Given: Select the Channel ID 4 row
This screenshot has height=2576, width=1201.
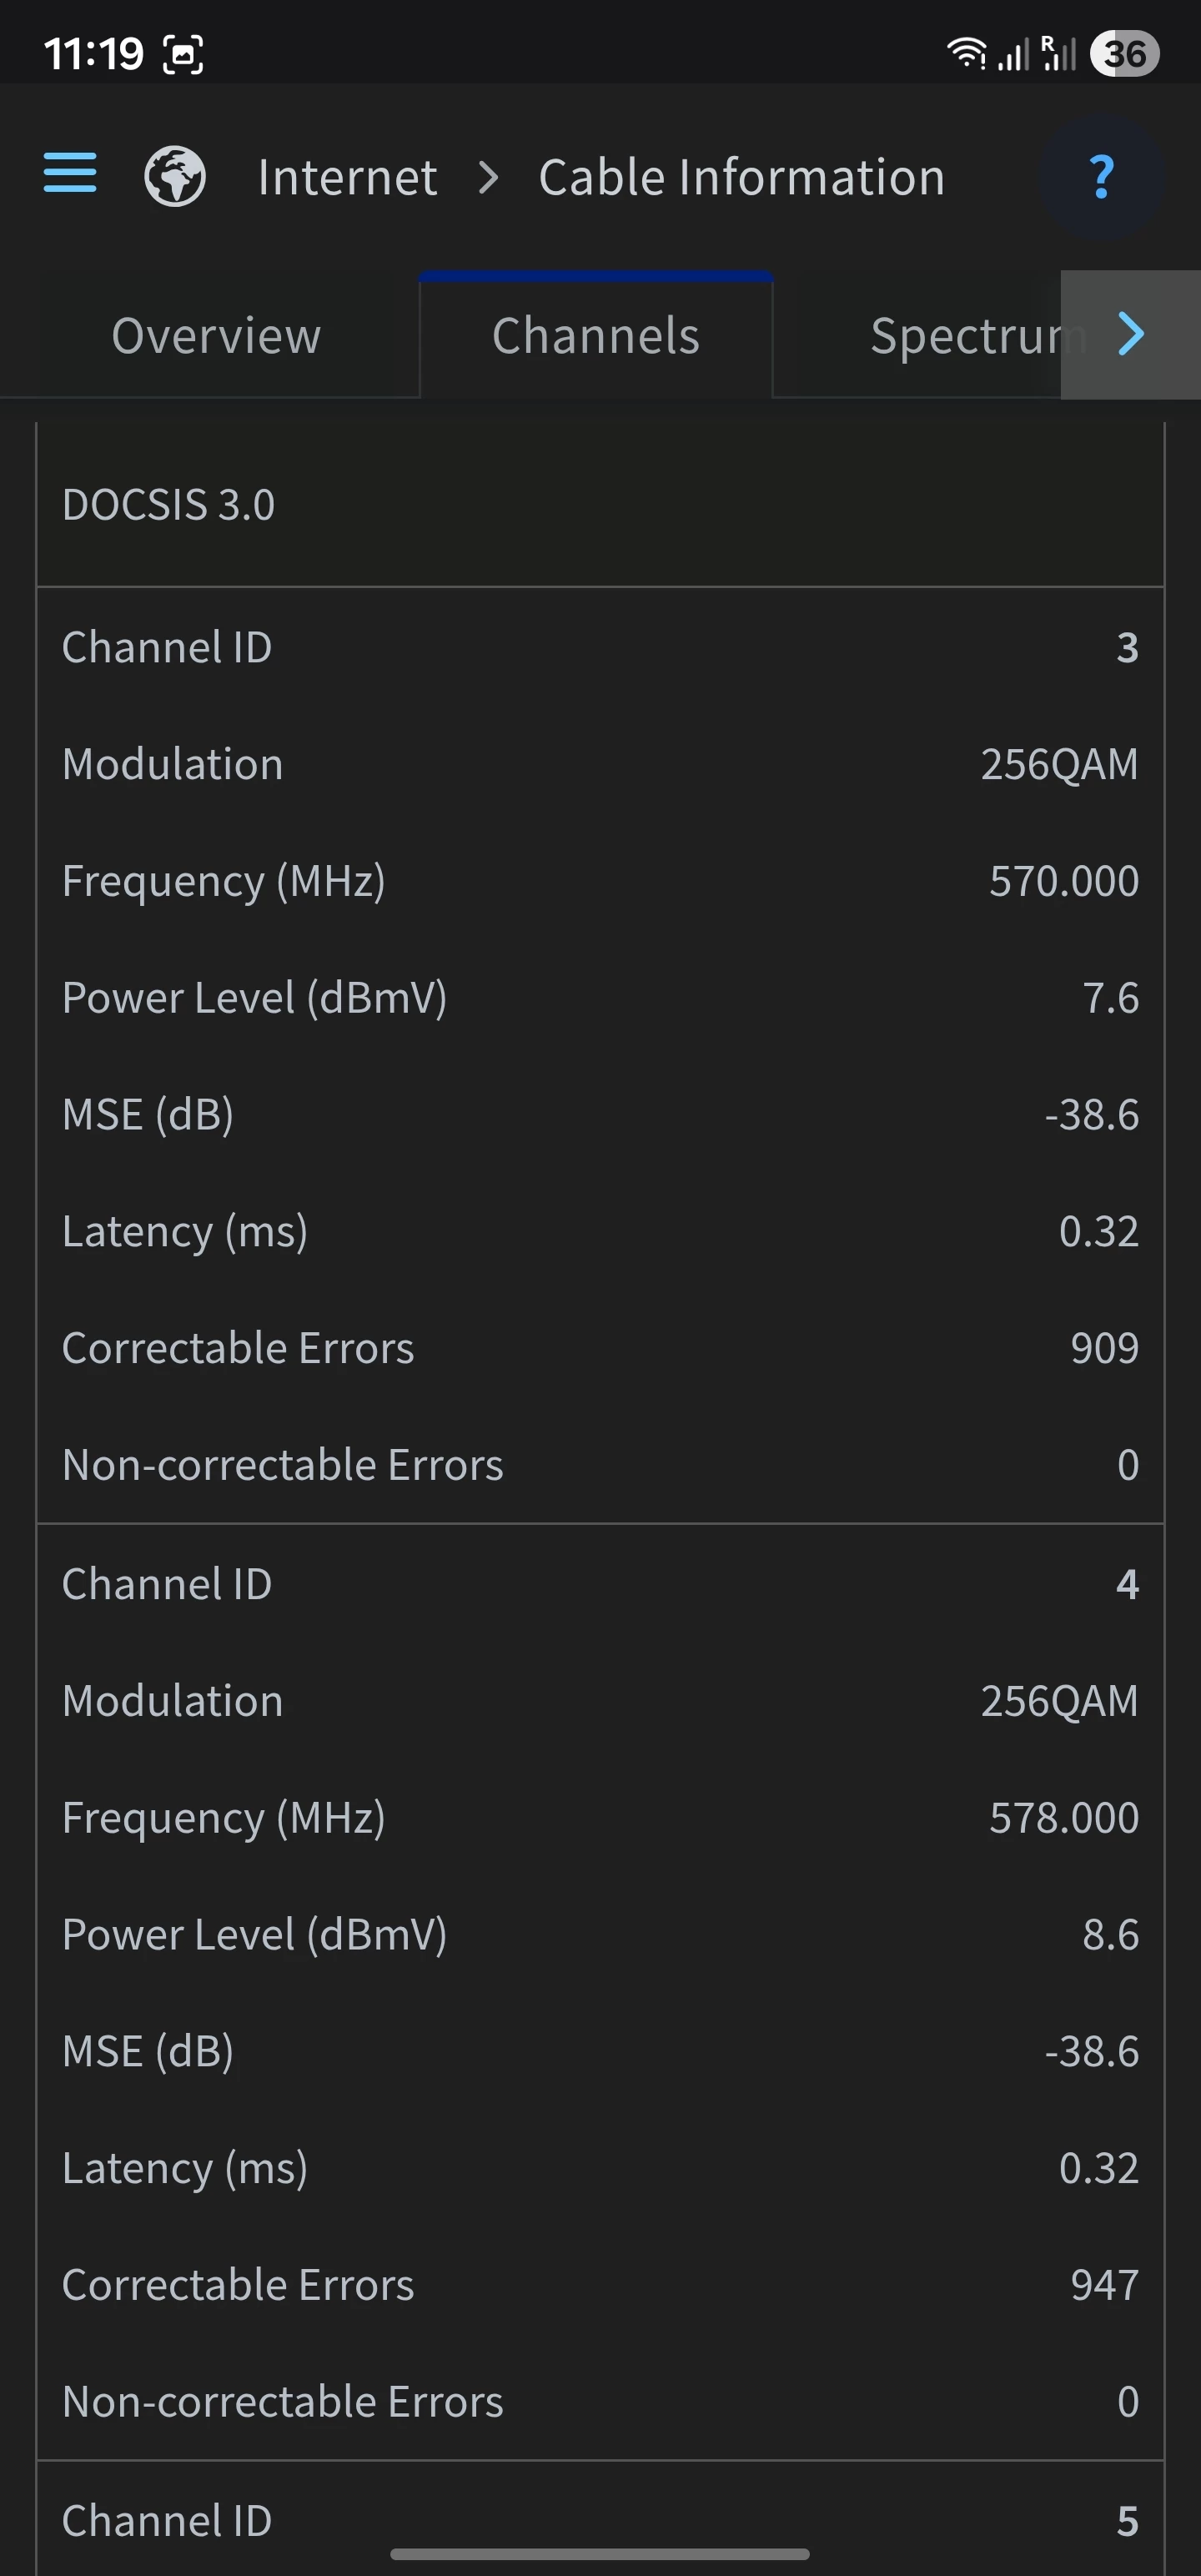Looking at the screenshot, I should click(x=600, y=1584).
